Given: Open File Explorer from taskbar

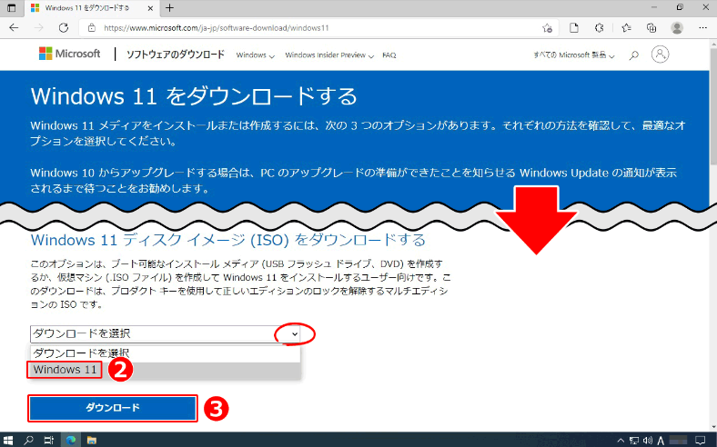Looking at the screenshot, I should (92, 440).
